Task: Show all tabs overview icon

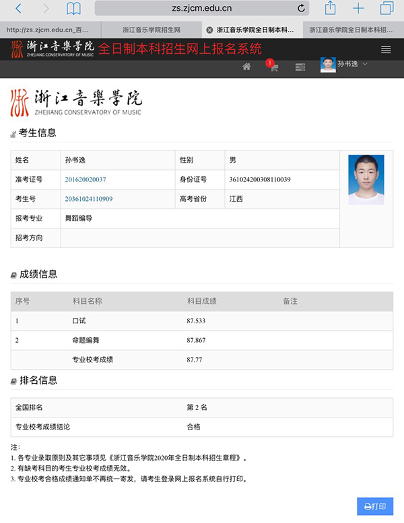Action: pos(386,8)
